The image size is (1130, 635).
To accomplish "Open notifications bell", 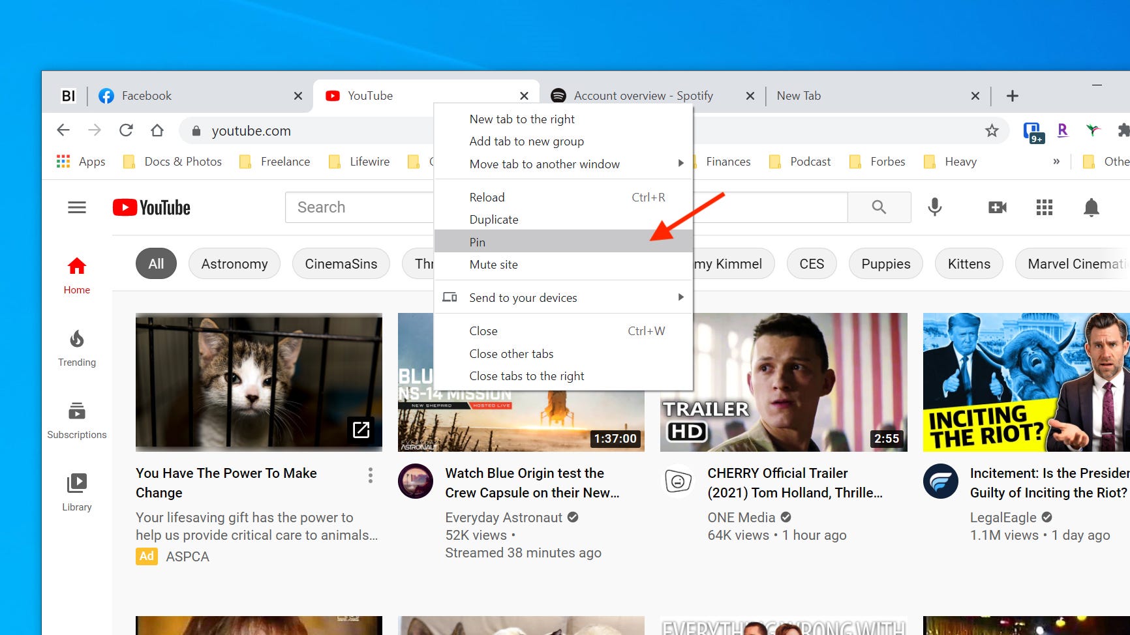I will 1092,207.
